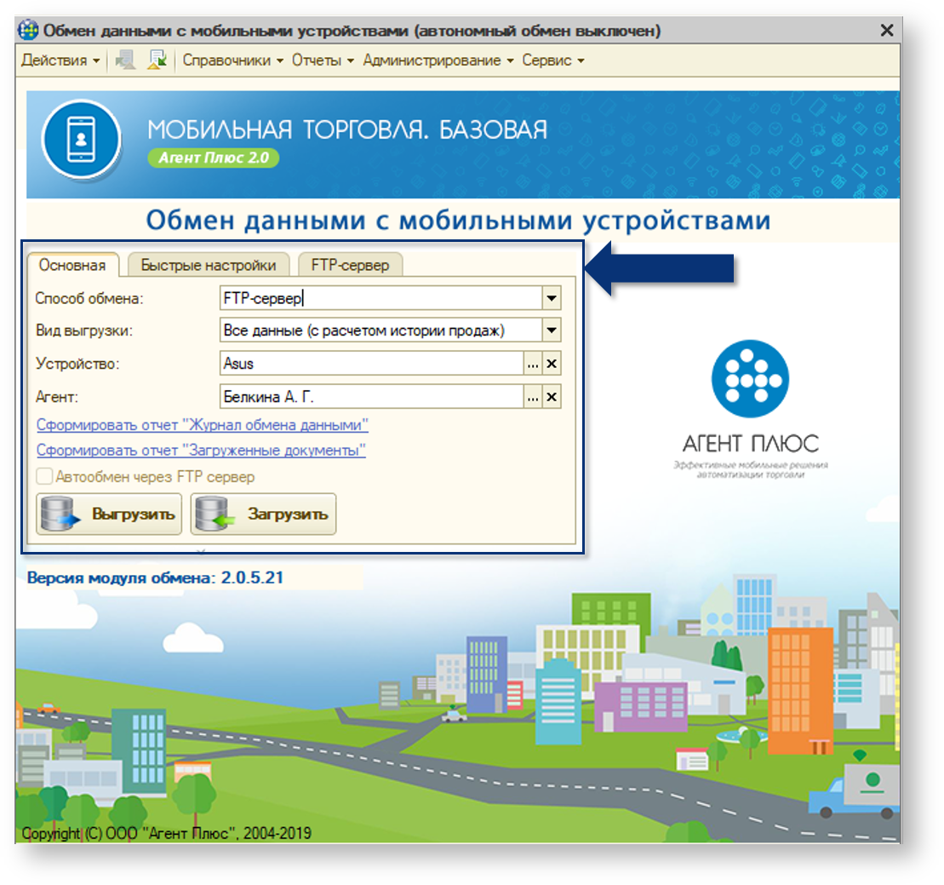Close the Обмен данными window
This screenshot has height=885, width=944.
point(887,30)
